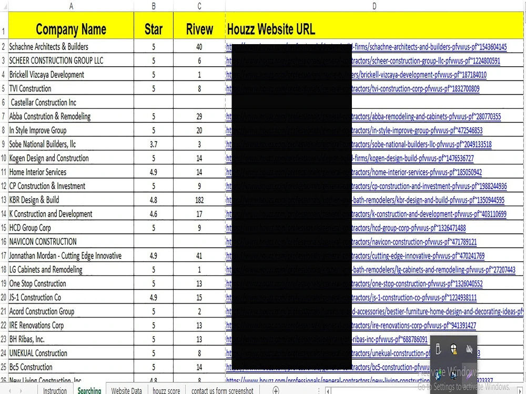Select the SCHEER CONSTRUCTION GROUP LLC cell
Image resolution: width=526 pixels, height=394 pixels.
[71, 60]
